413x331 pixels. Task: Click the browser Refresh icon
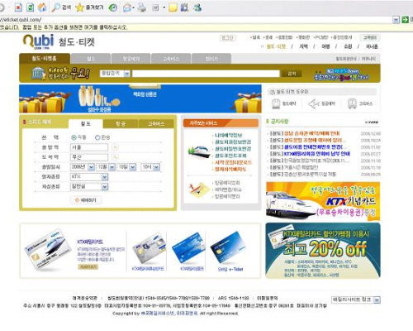[x=31, y=7]
